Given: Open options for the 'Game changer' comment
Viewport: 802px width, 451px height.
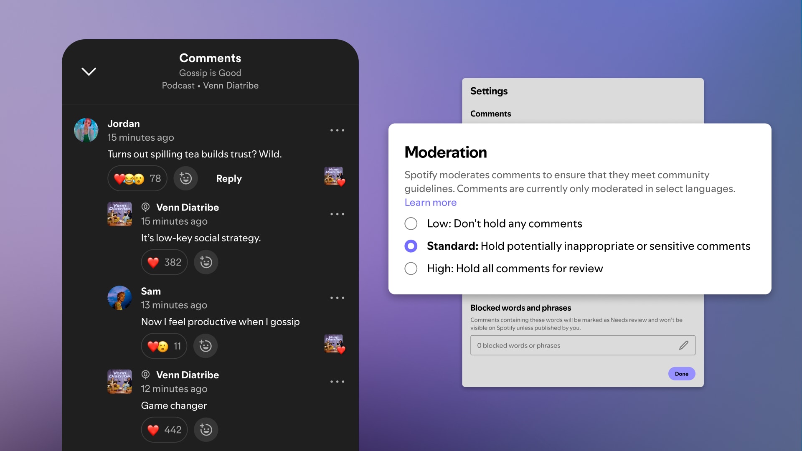Looking at the screenshot, I should pyautogui.click(x=337, y=382).
